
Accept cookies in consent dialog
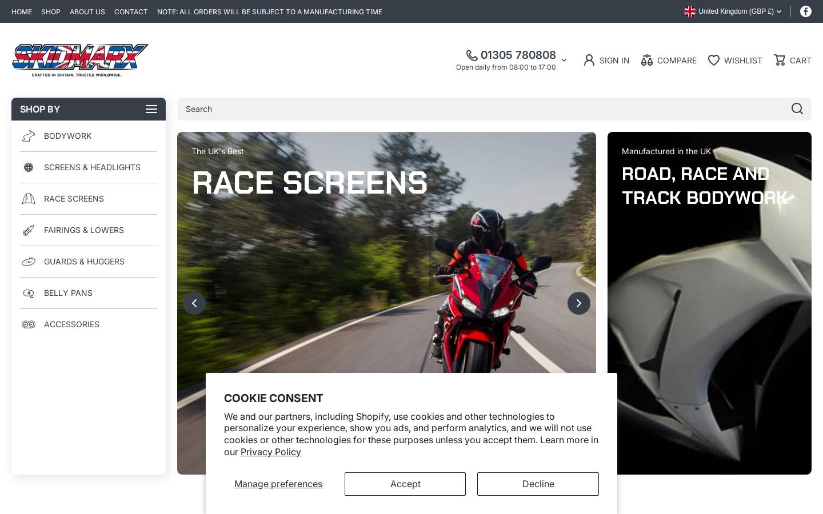[405, 484]
